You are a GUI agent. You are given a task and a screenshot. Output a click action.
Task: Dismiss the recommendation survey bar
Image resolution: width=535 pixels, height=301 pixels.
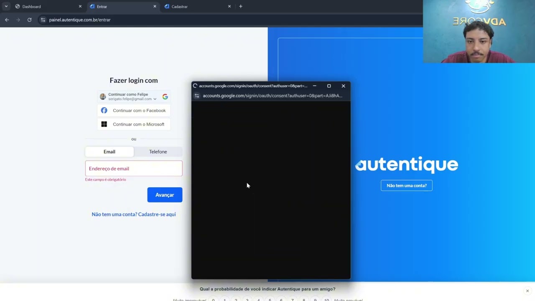[527, 291]
